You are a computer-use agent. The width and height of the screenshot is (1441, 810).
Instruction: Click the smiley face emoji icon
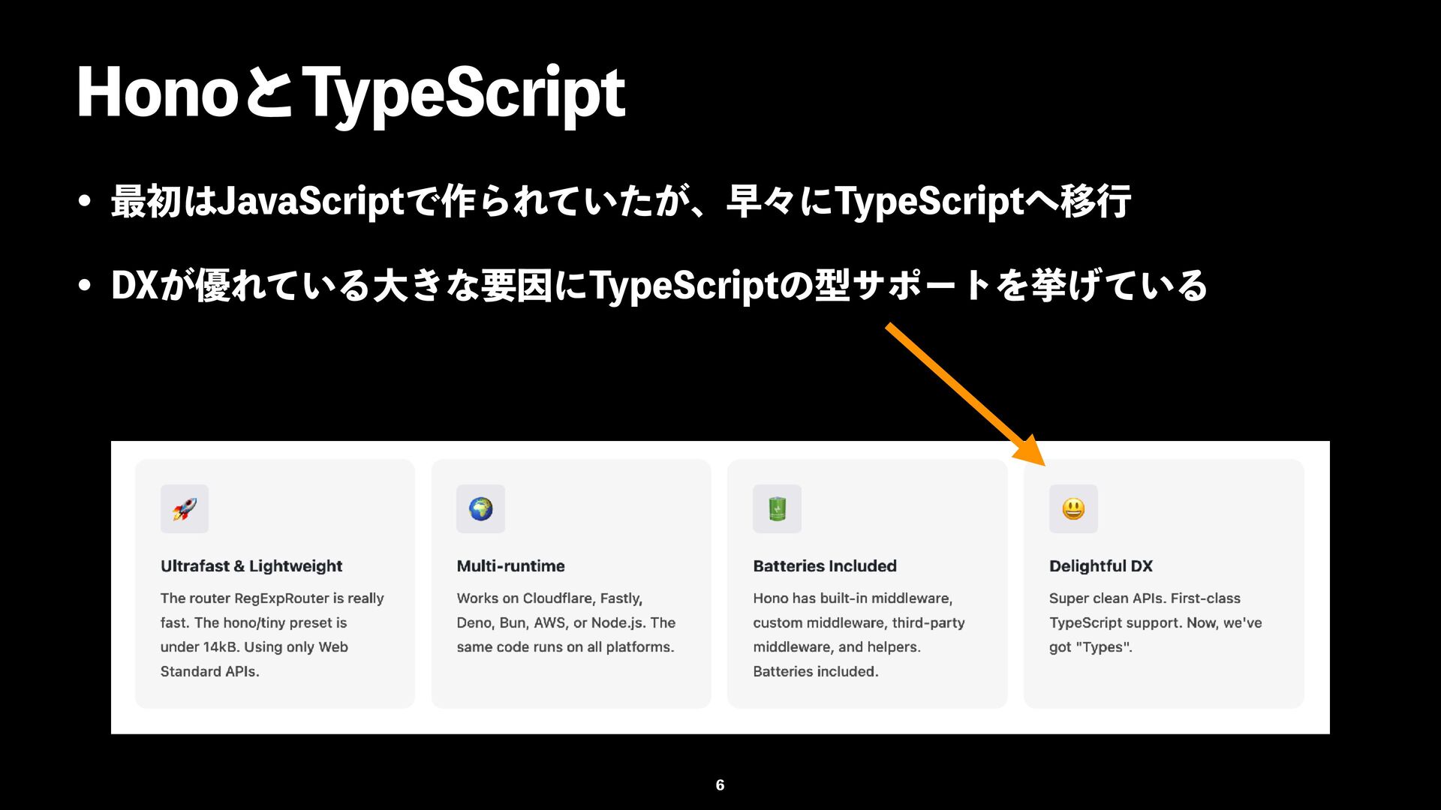point(1073,509)
